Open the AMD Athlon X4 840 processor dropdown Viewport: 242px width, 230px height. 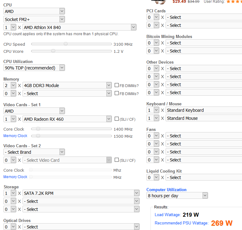point(80,27)
